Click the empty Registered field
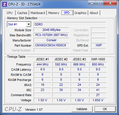 (98, 35)
